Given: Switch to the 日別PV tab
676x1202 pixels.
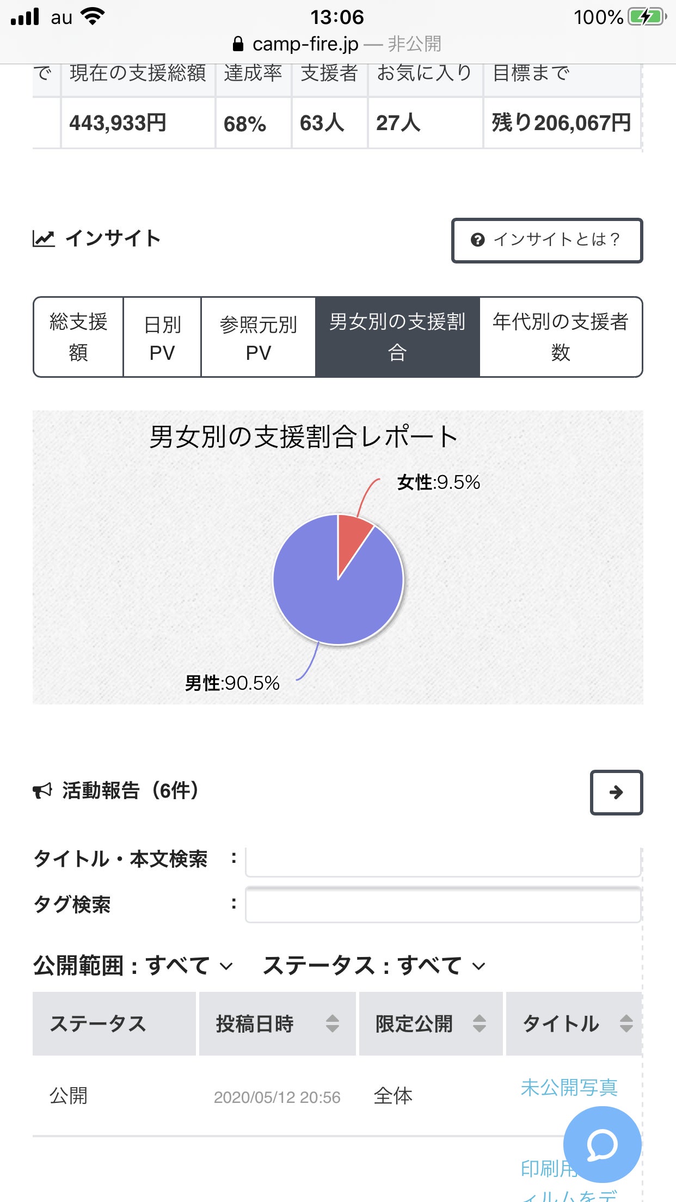Looking at the screenshot, I should pos(162,337).
